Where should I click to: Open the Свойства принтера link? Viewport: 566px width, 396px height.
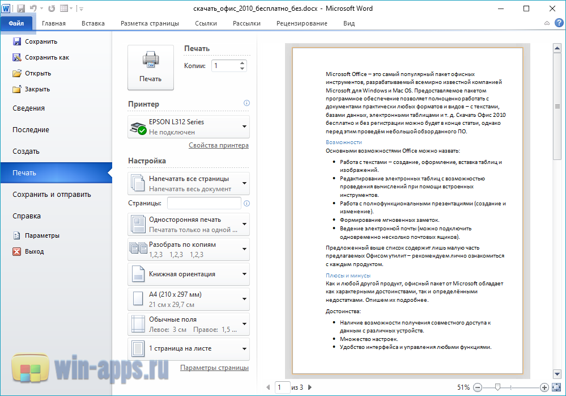[218, 145]
